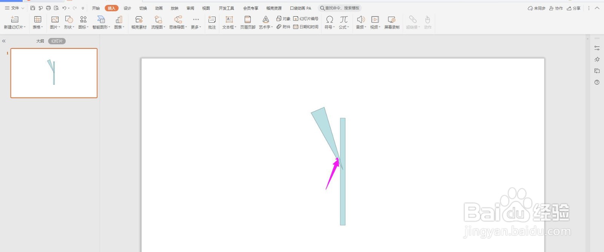Switch slide panel to 大纲 (Outline) view
Viewport: 604px width, 252px height.
(x=40, y=41)
